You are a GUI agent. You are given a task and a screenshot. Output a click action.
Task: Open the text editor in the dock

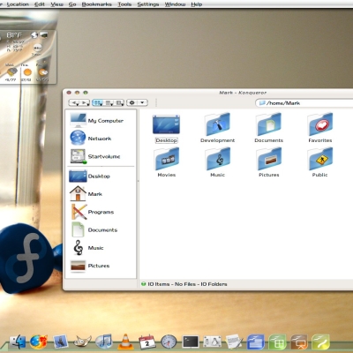(x=234, y=342)
